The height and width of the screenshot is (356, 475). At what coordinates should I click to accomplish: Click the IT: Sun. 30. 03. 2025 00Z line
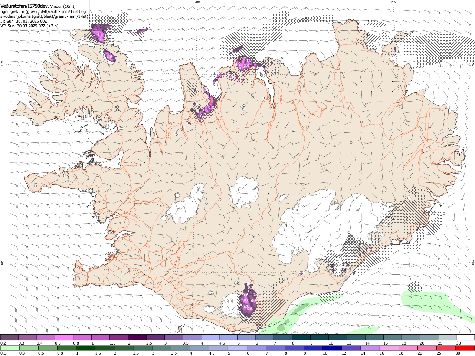tap(23, 21)
